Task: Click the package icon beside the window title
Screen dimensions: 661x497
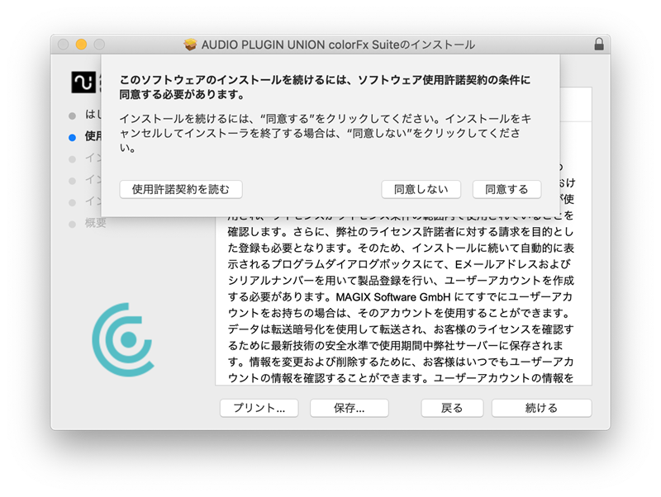Action: point(190,45)
